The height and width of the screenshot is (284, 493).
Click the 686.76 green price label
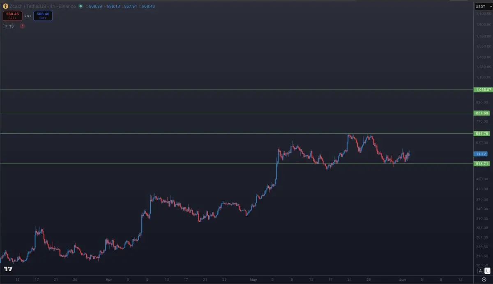coord(482,133)
